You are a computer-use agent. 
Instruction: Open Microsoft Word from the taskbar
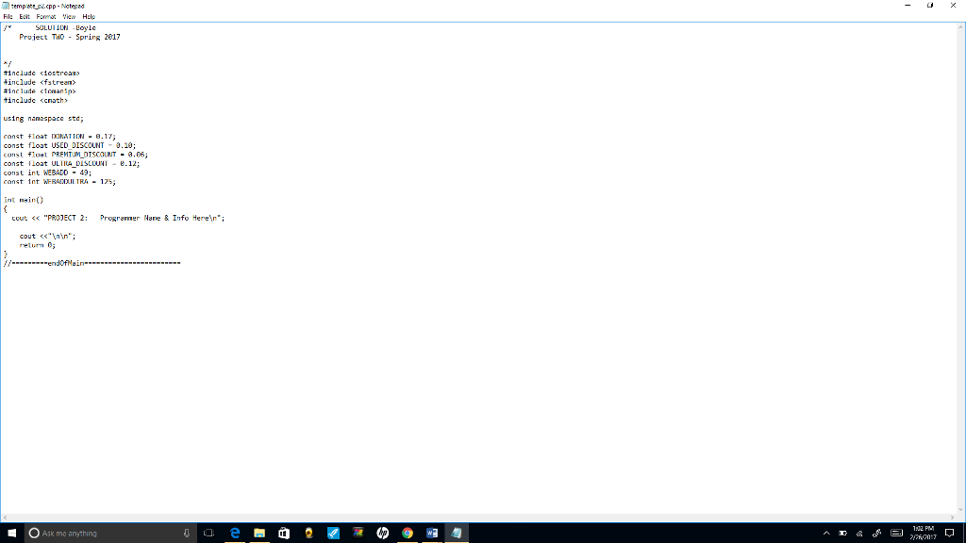(x=432, y=533)
